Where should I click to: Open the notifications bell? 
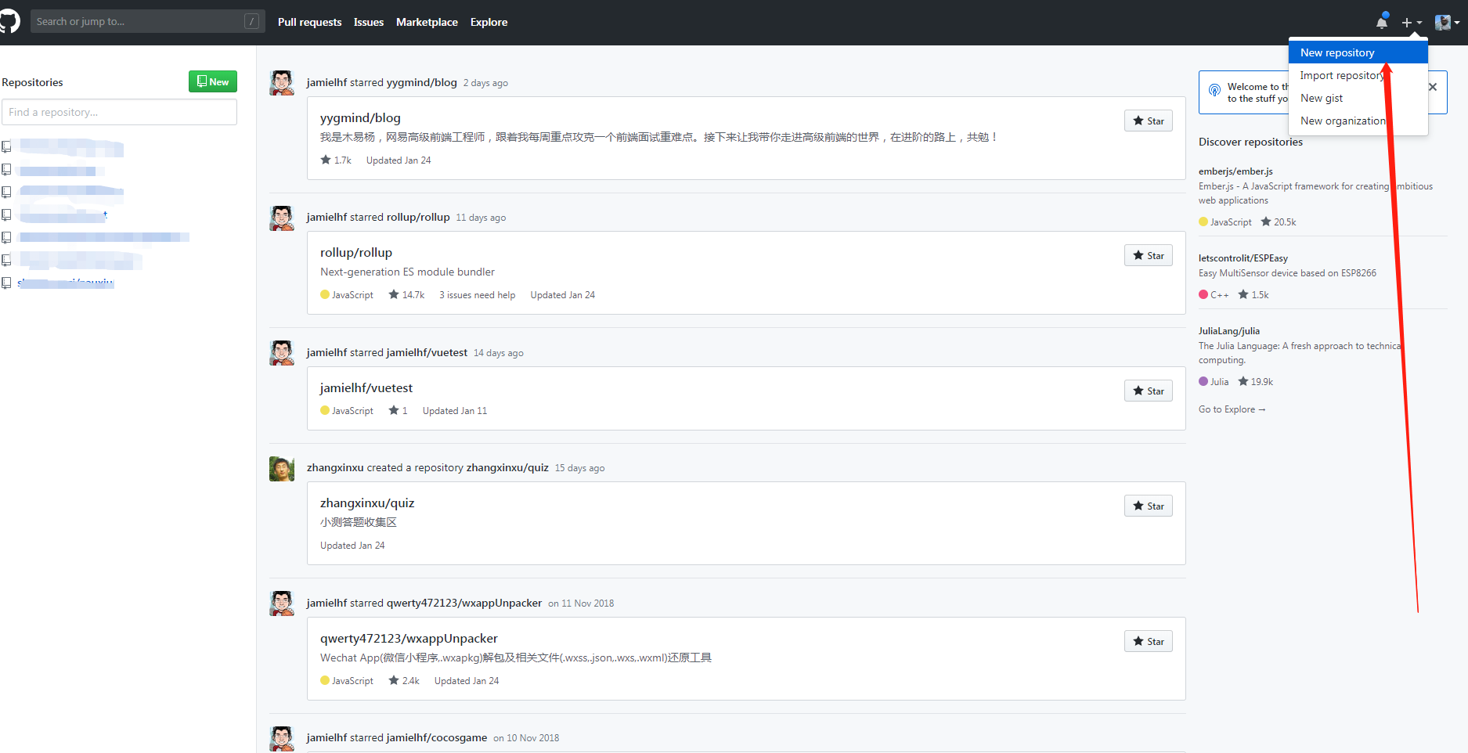point(1382,22)
